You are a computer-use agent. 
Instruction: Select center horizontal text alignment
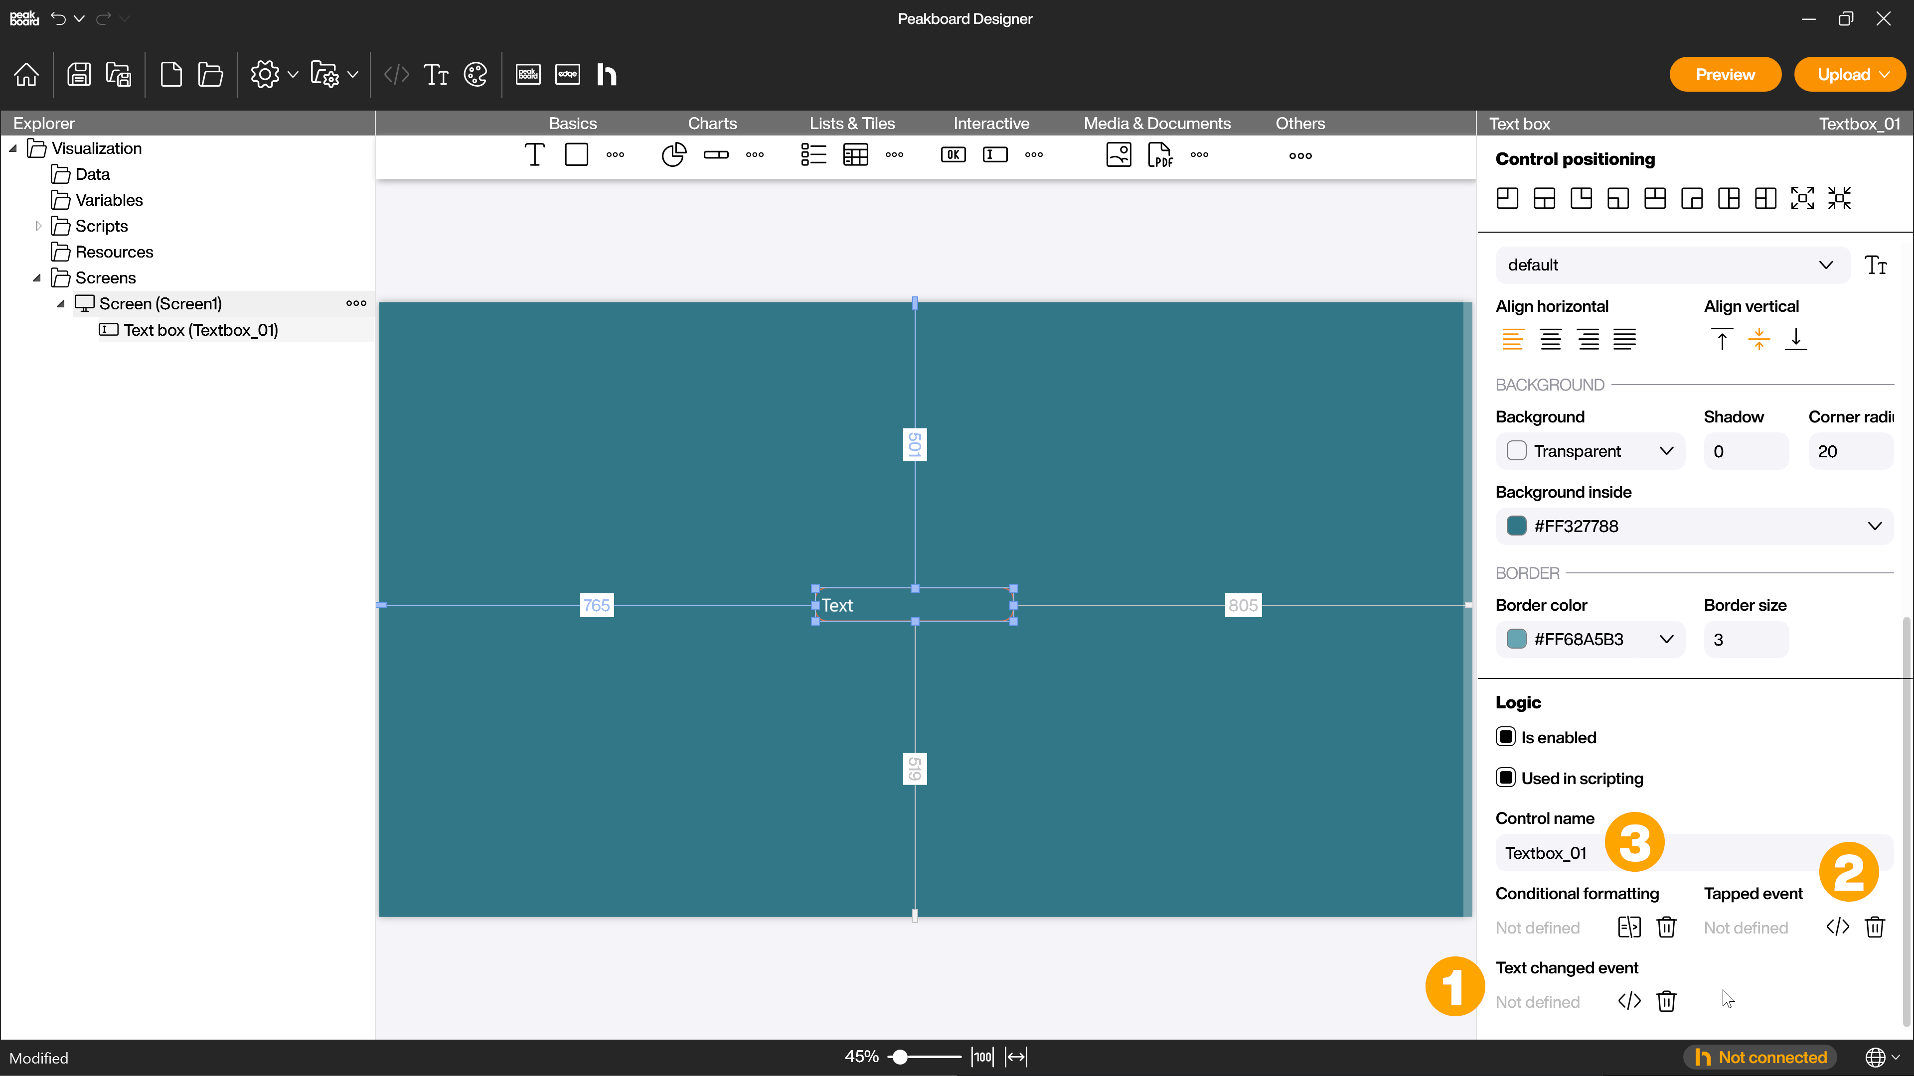1550,339
